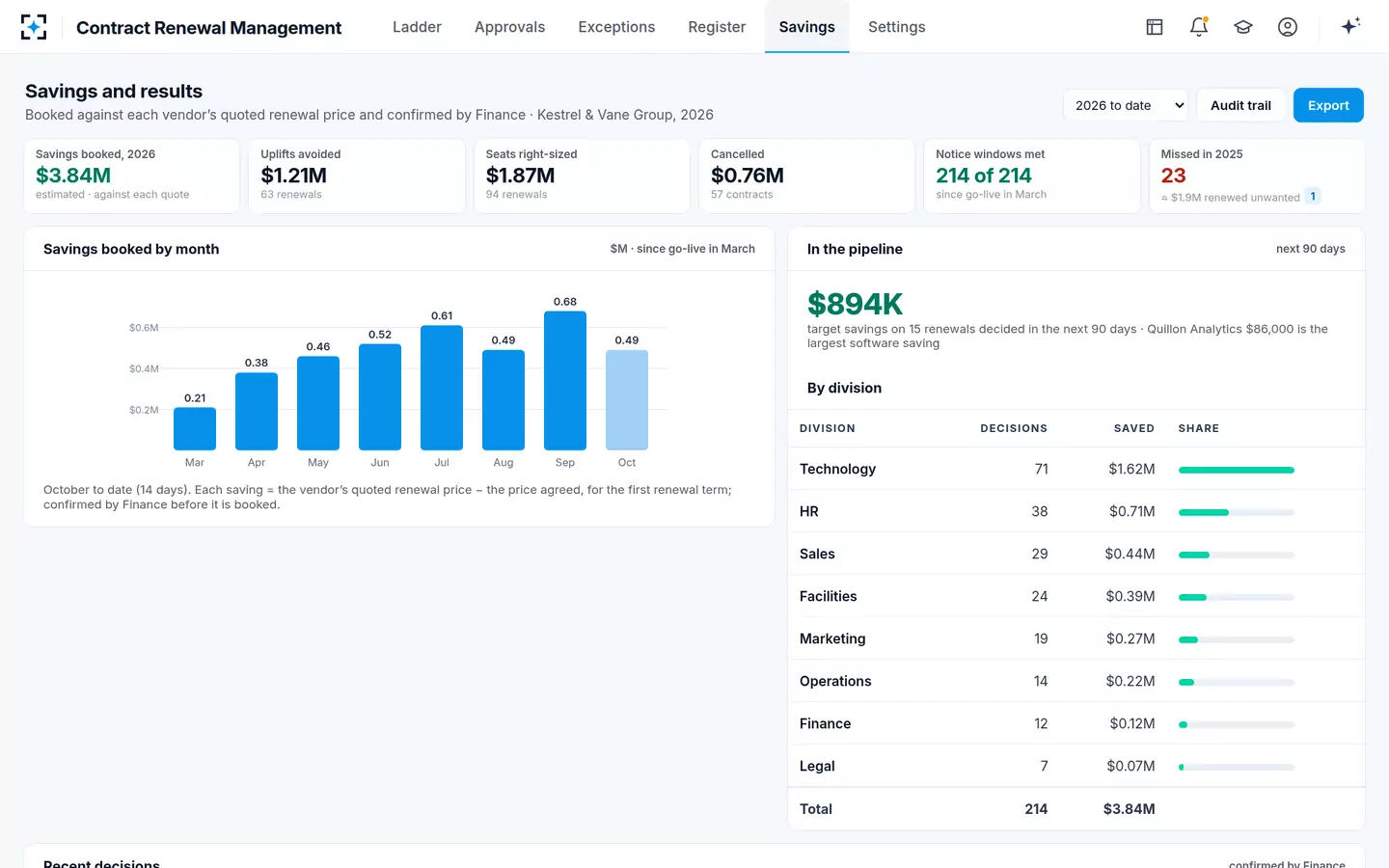Select the Marketing division row
Screen dimensions: 1389x868
tap(1076, 638)
